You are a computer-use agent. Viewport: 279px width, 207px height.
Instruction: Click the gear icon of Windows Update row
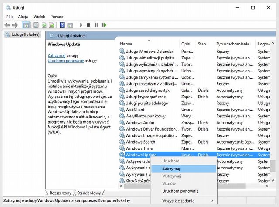[x=122, y=155]
